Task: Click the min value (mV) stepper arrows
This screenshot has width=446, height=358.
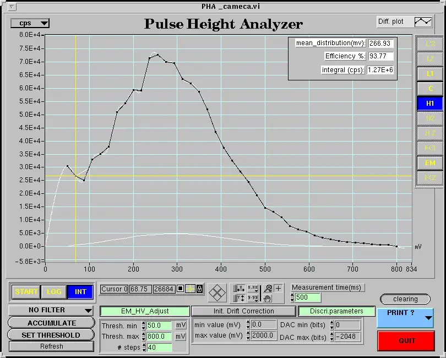Action: click(248, 324)
